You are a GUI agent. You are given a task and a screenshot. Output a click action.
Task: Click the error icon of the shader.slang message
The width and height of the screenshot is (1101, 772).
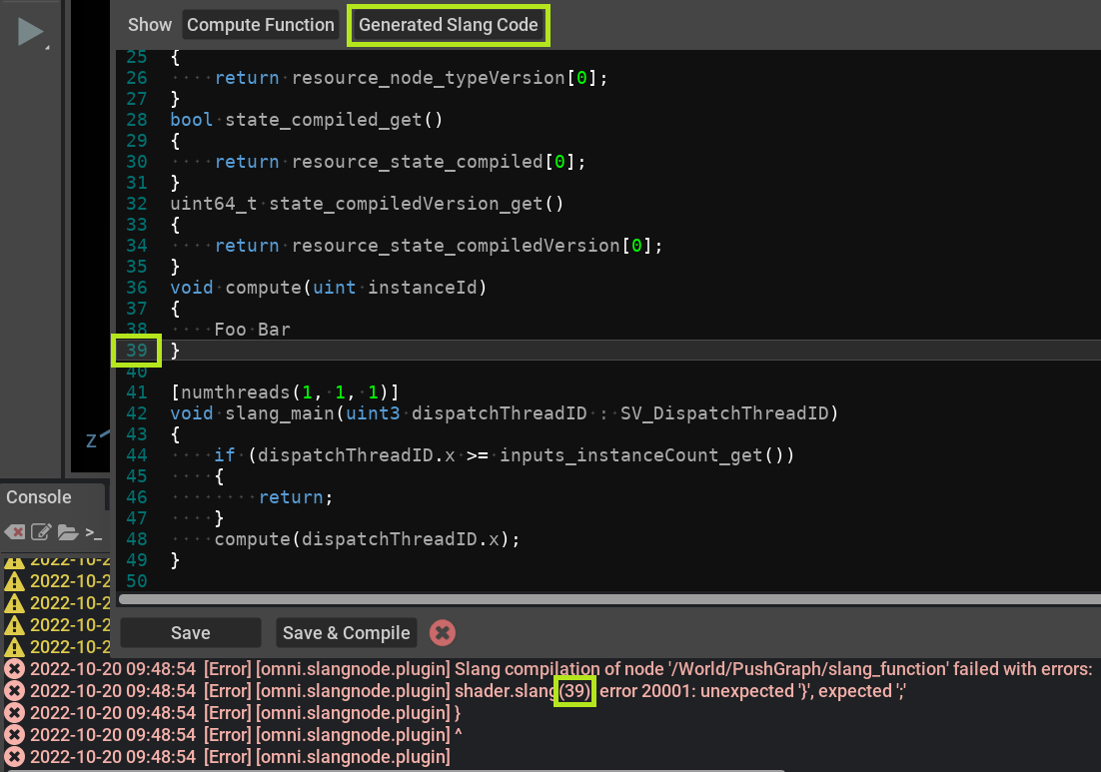pyautogui.click(x=14, y=691)
